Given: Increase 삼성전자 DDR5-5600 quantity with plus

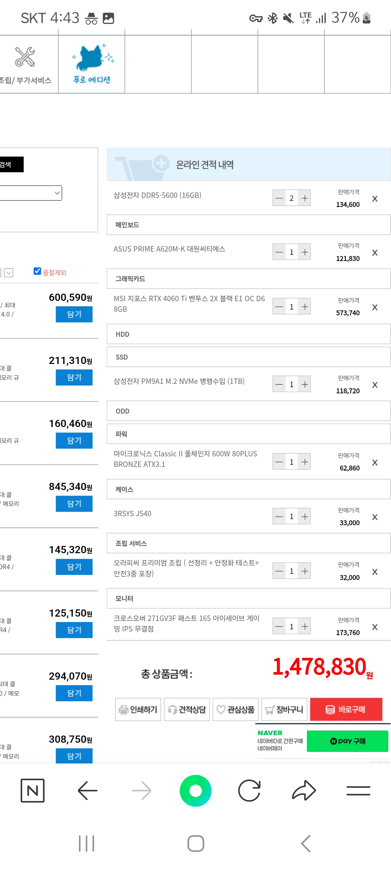Looking at the screenshot, I should tap(305, 198).
